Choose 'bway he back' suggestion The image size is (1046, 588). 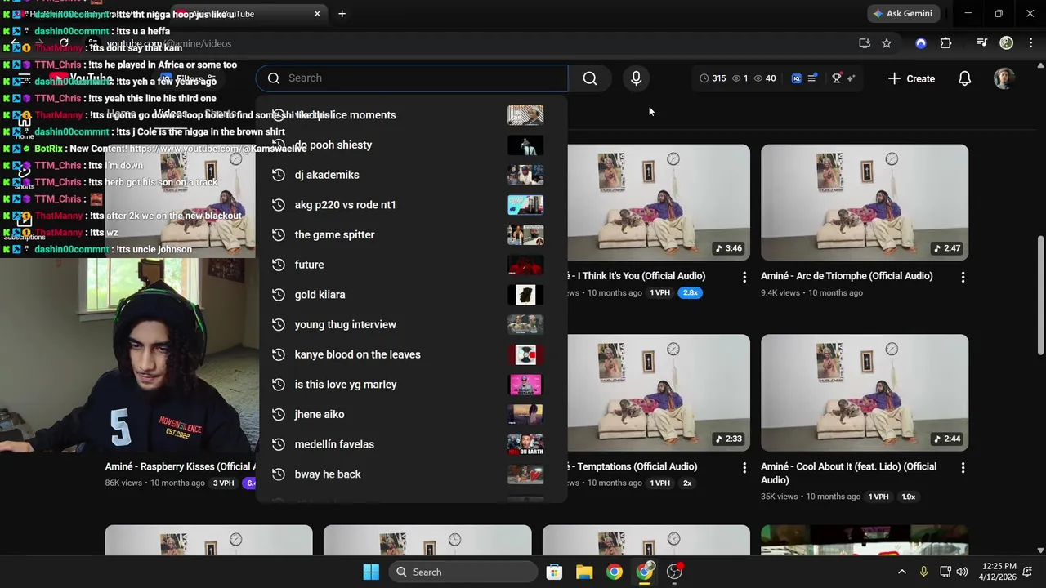pyautogui.click(x=412, y=474)
